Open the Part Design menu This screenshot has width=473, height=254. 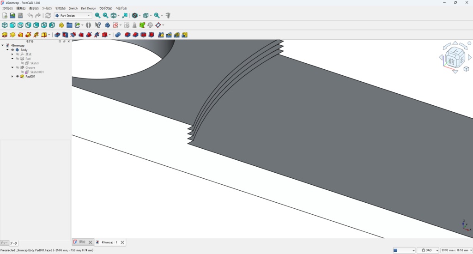coord(88,8)
